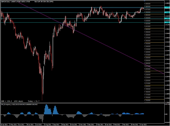Click the topmost cyan price tag on the axis
Viewport: 170px width, 126px height.
click(167, 8)
